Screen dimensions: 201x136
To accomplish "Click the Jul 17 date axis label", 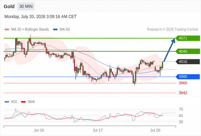I will click(98, 130).
